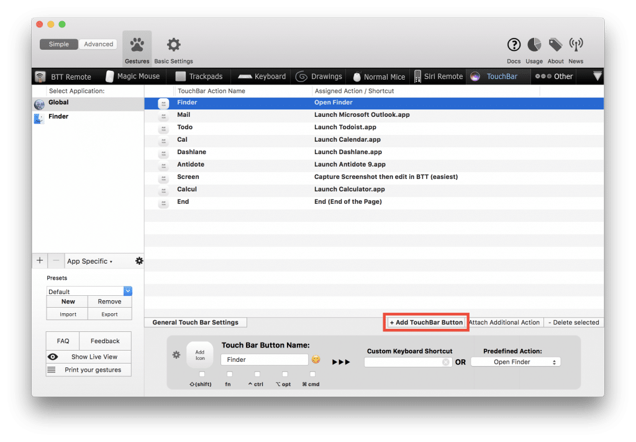Select Advanced mode
636x442 pixels.
pyautogui.click(x=98, y=44)
